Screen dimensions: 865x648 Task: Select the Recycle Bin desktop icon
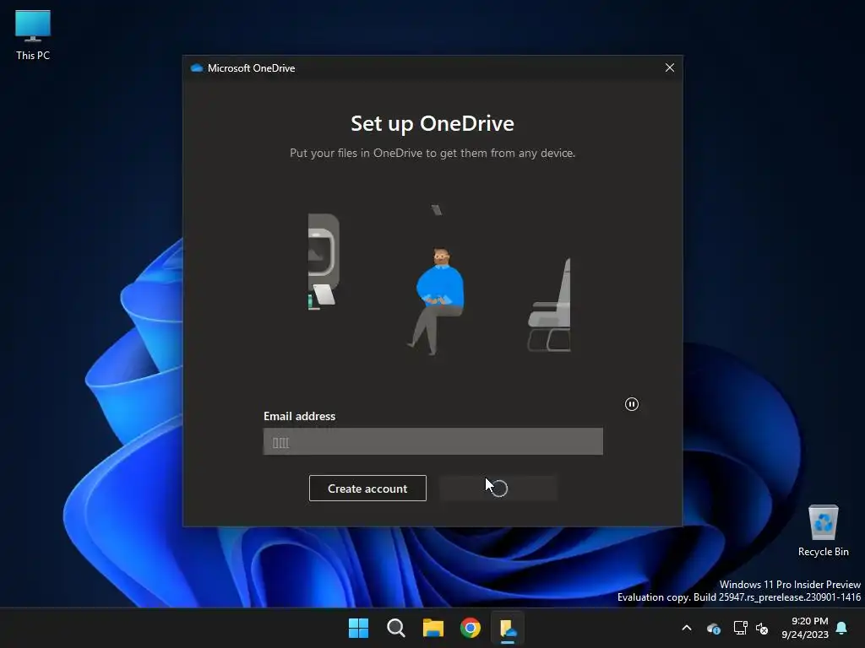tap(823, 531)
